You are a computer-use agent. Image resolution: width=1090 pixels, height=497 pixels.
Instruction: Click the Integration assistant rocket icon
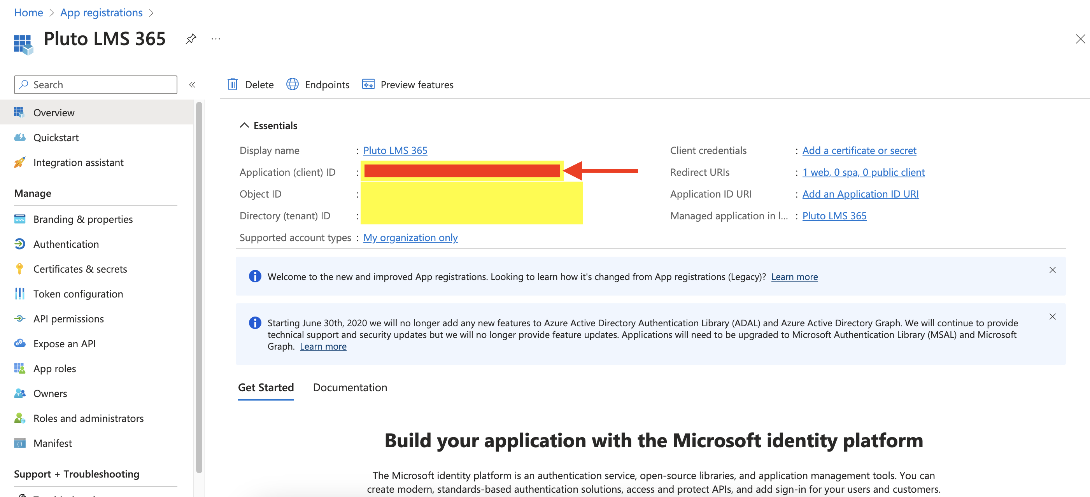19,162
